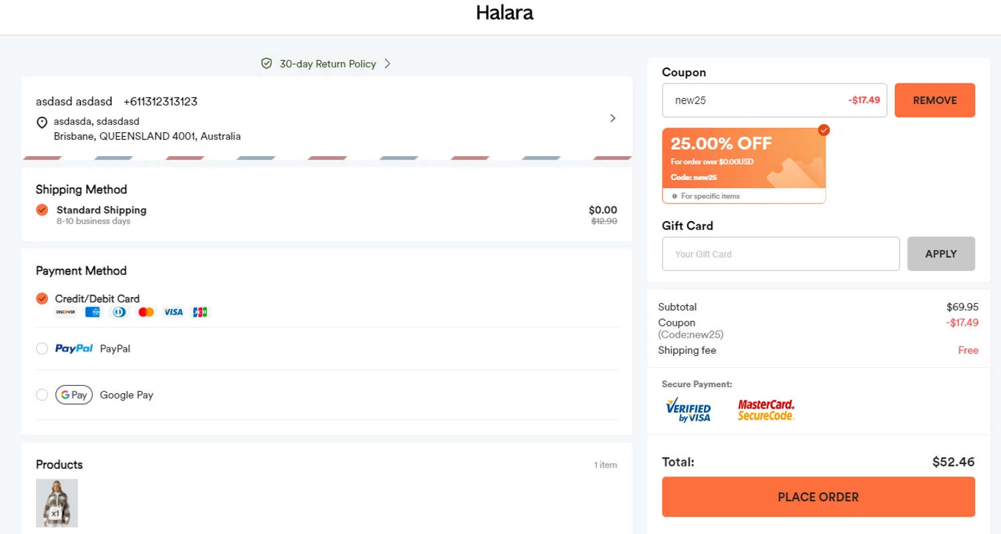This screenshot has width=1001, height=534.
Task: Click the shield icon beside 30-day Return Policy
Action: 266,63
